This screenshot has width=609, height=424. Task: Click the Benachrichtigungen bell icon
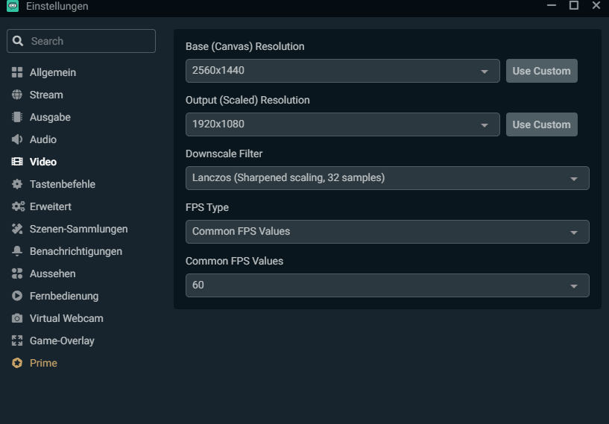(17, 251)
